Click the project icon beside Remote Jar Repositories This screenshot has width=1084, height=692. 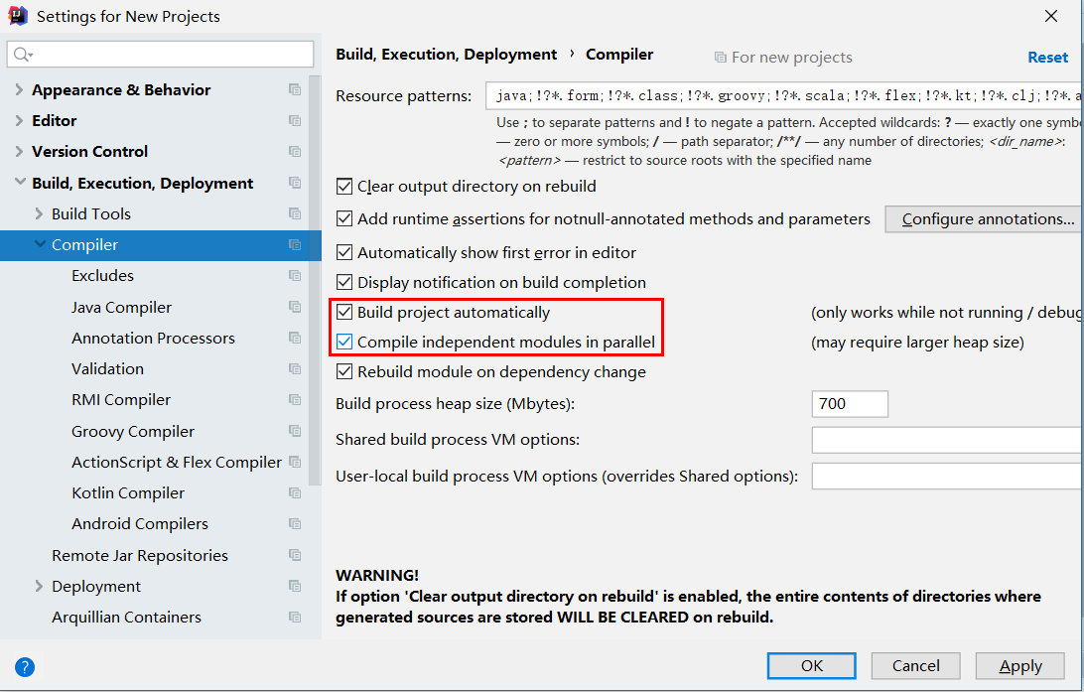295,555
